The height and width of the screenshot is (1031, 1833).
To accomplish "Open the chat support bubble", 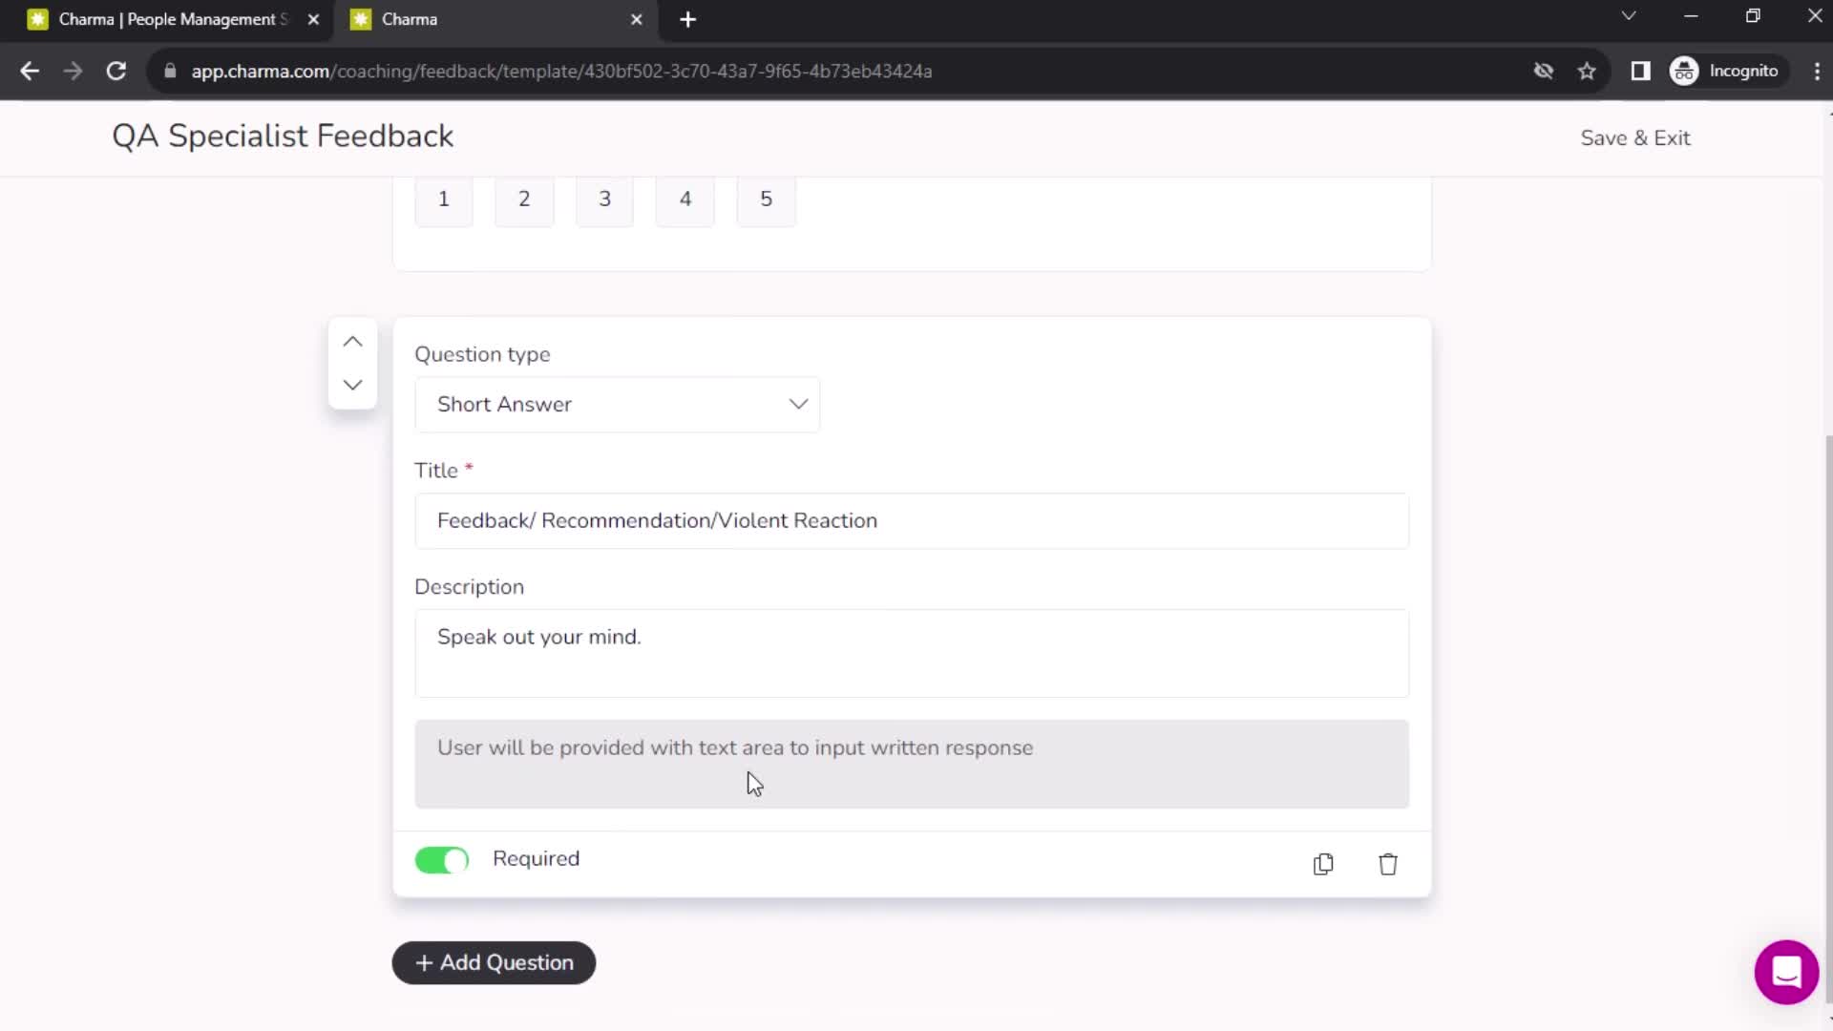I will tap(1786, 972).
